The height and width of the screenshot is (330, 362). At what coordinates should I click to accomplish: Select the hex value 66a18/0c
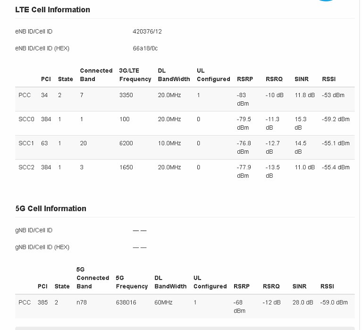[x=145, y=49]
